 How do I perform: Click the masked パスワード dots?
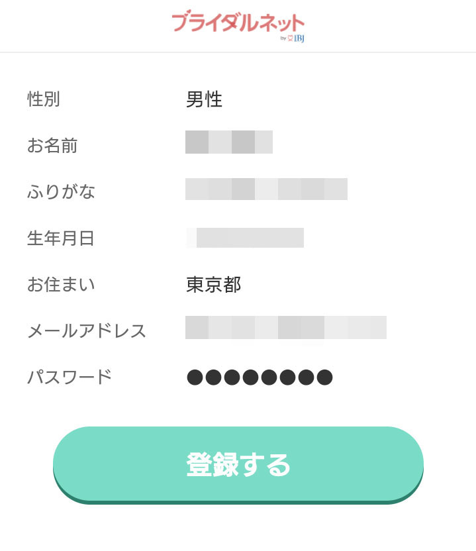260,377
